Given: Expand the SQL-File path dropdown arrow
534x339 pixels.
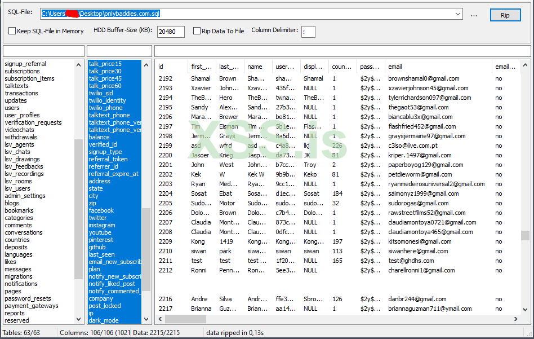Looking at the screenshot, I should [x=457, y=14].
